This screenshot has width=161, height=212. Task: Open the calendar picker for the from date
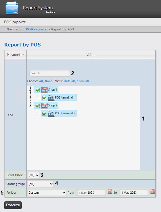click(110, 191)
